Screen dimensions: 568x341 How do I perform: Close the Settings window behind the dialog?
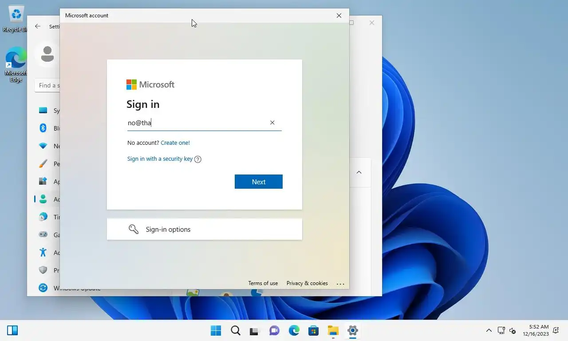[x=372, y=23]
